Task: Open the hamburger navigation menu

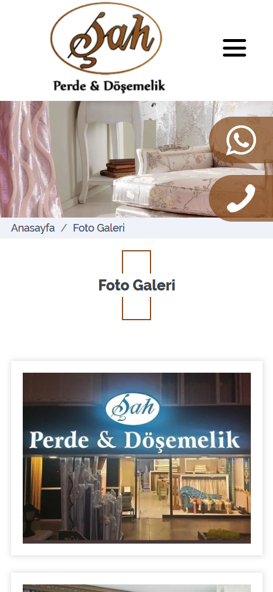Action: point(234,48)
